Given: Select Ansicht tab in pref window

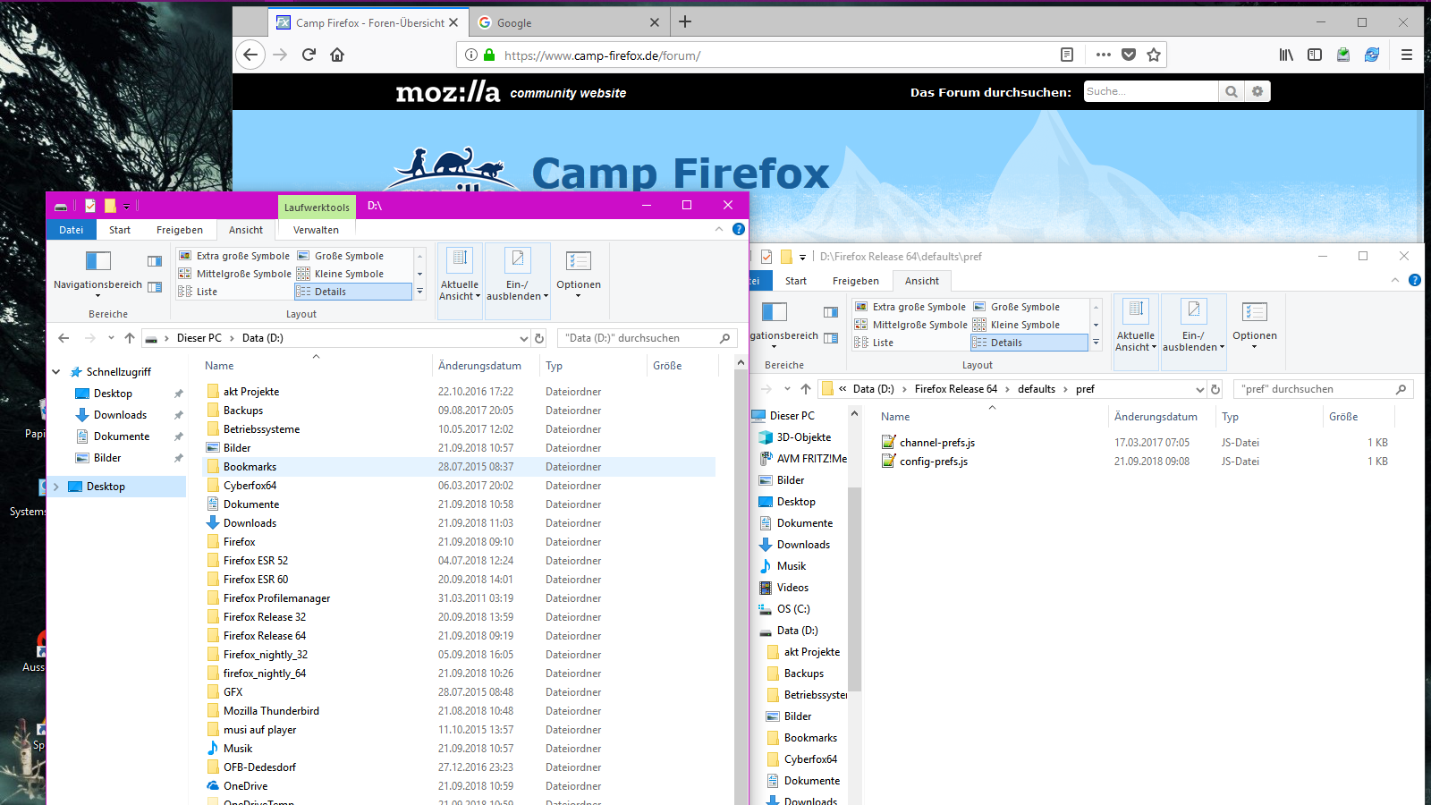Looking at the screenshot, I should click(x=922, y=281).
